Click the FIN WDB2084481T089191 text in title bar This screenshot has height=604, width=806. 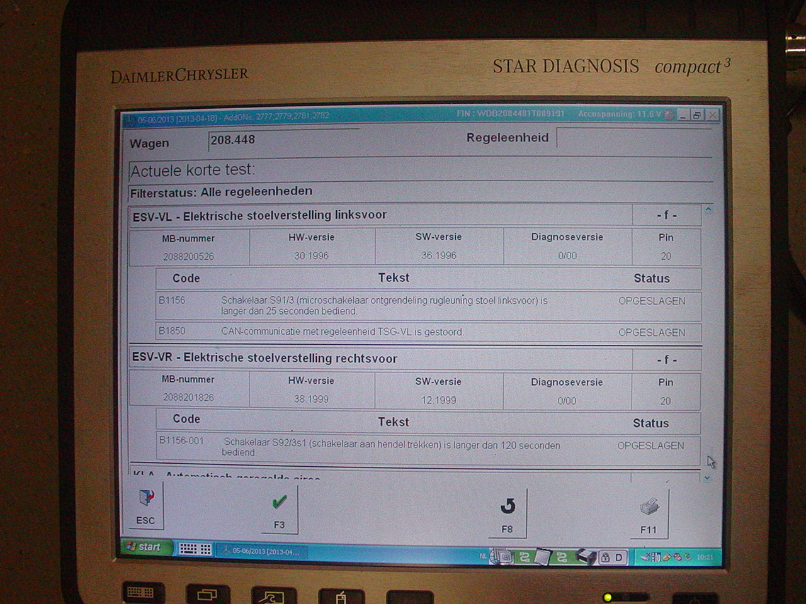pyautogui.click(x=511, y=114)
